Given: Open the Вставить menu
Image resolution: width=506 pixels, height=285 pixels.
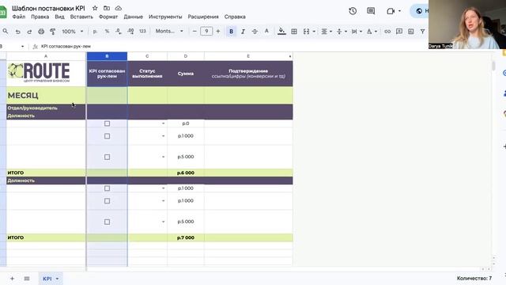Looking at the screenshot, I should point(81,17).
